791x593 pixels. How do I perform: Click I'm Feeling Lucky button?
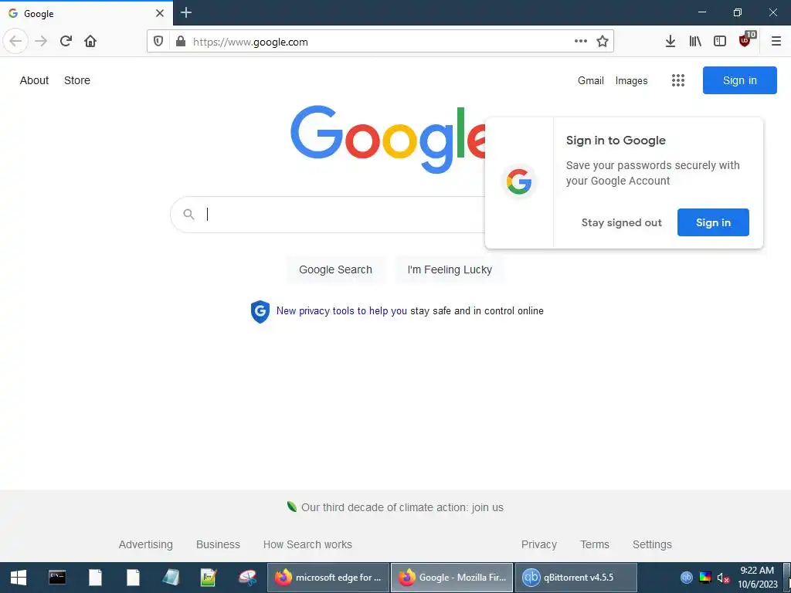click(x=450, y=269)
